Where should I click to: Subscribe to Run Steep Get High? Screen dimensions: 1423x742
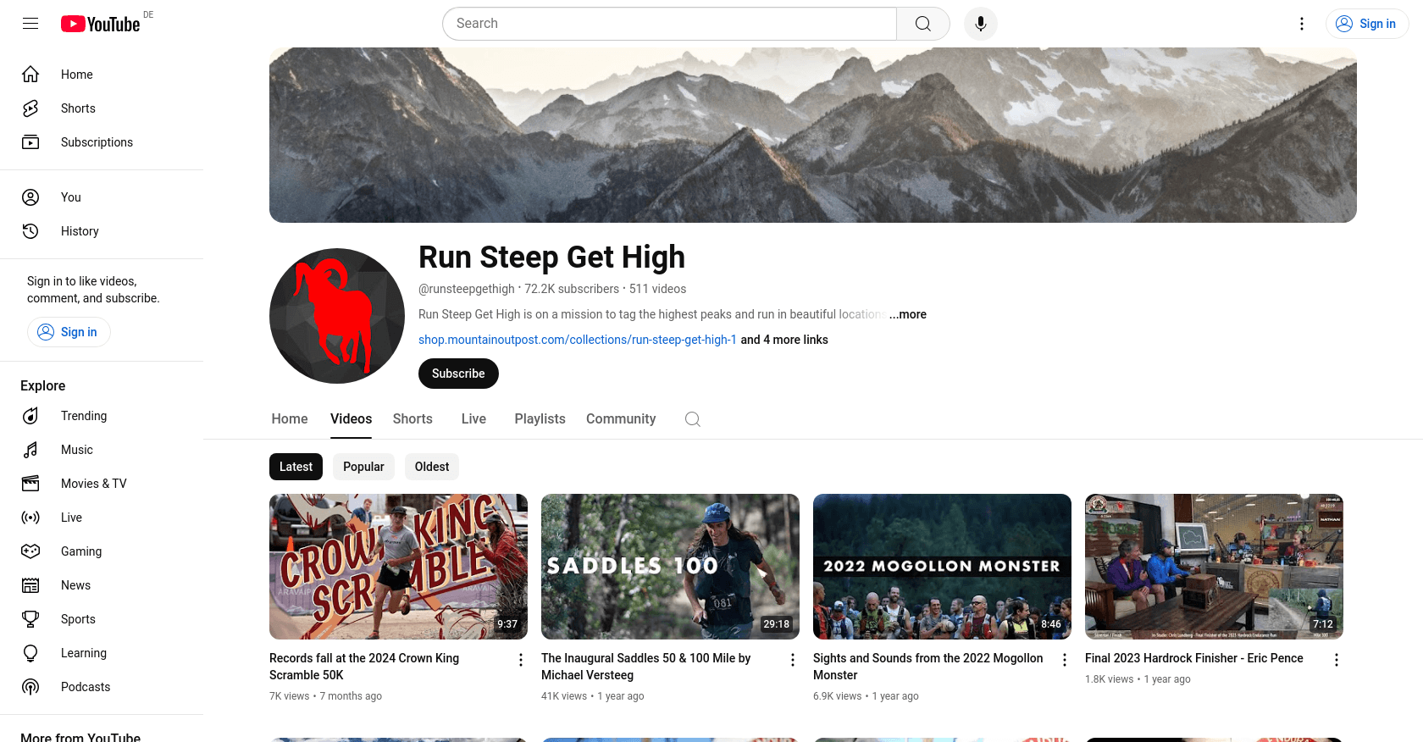(458, 374)
